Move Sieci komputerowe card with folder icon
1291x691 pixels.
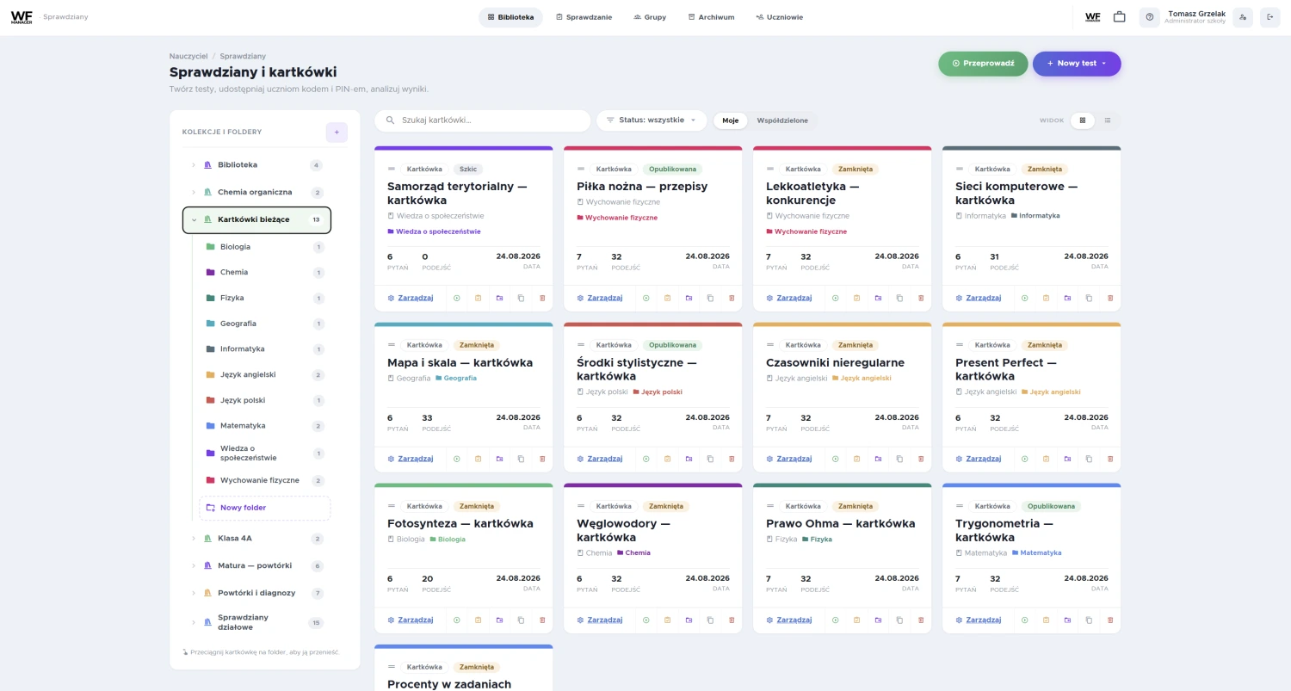[1067, 298]
